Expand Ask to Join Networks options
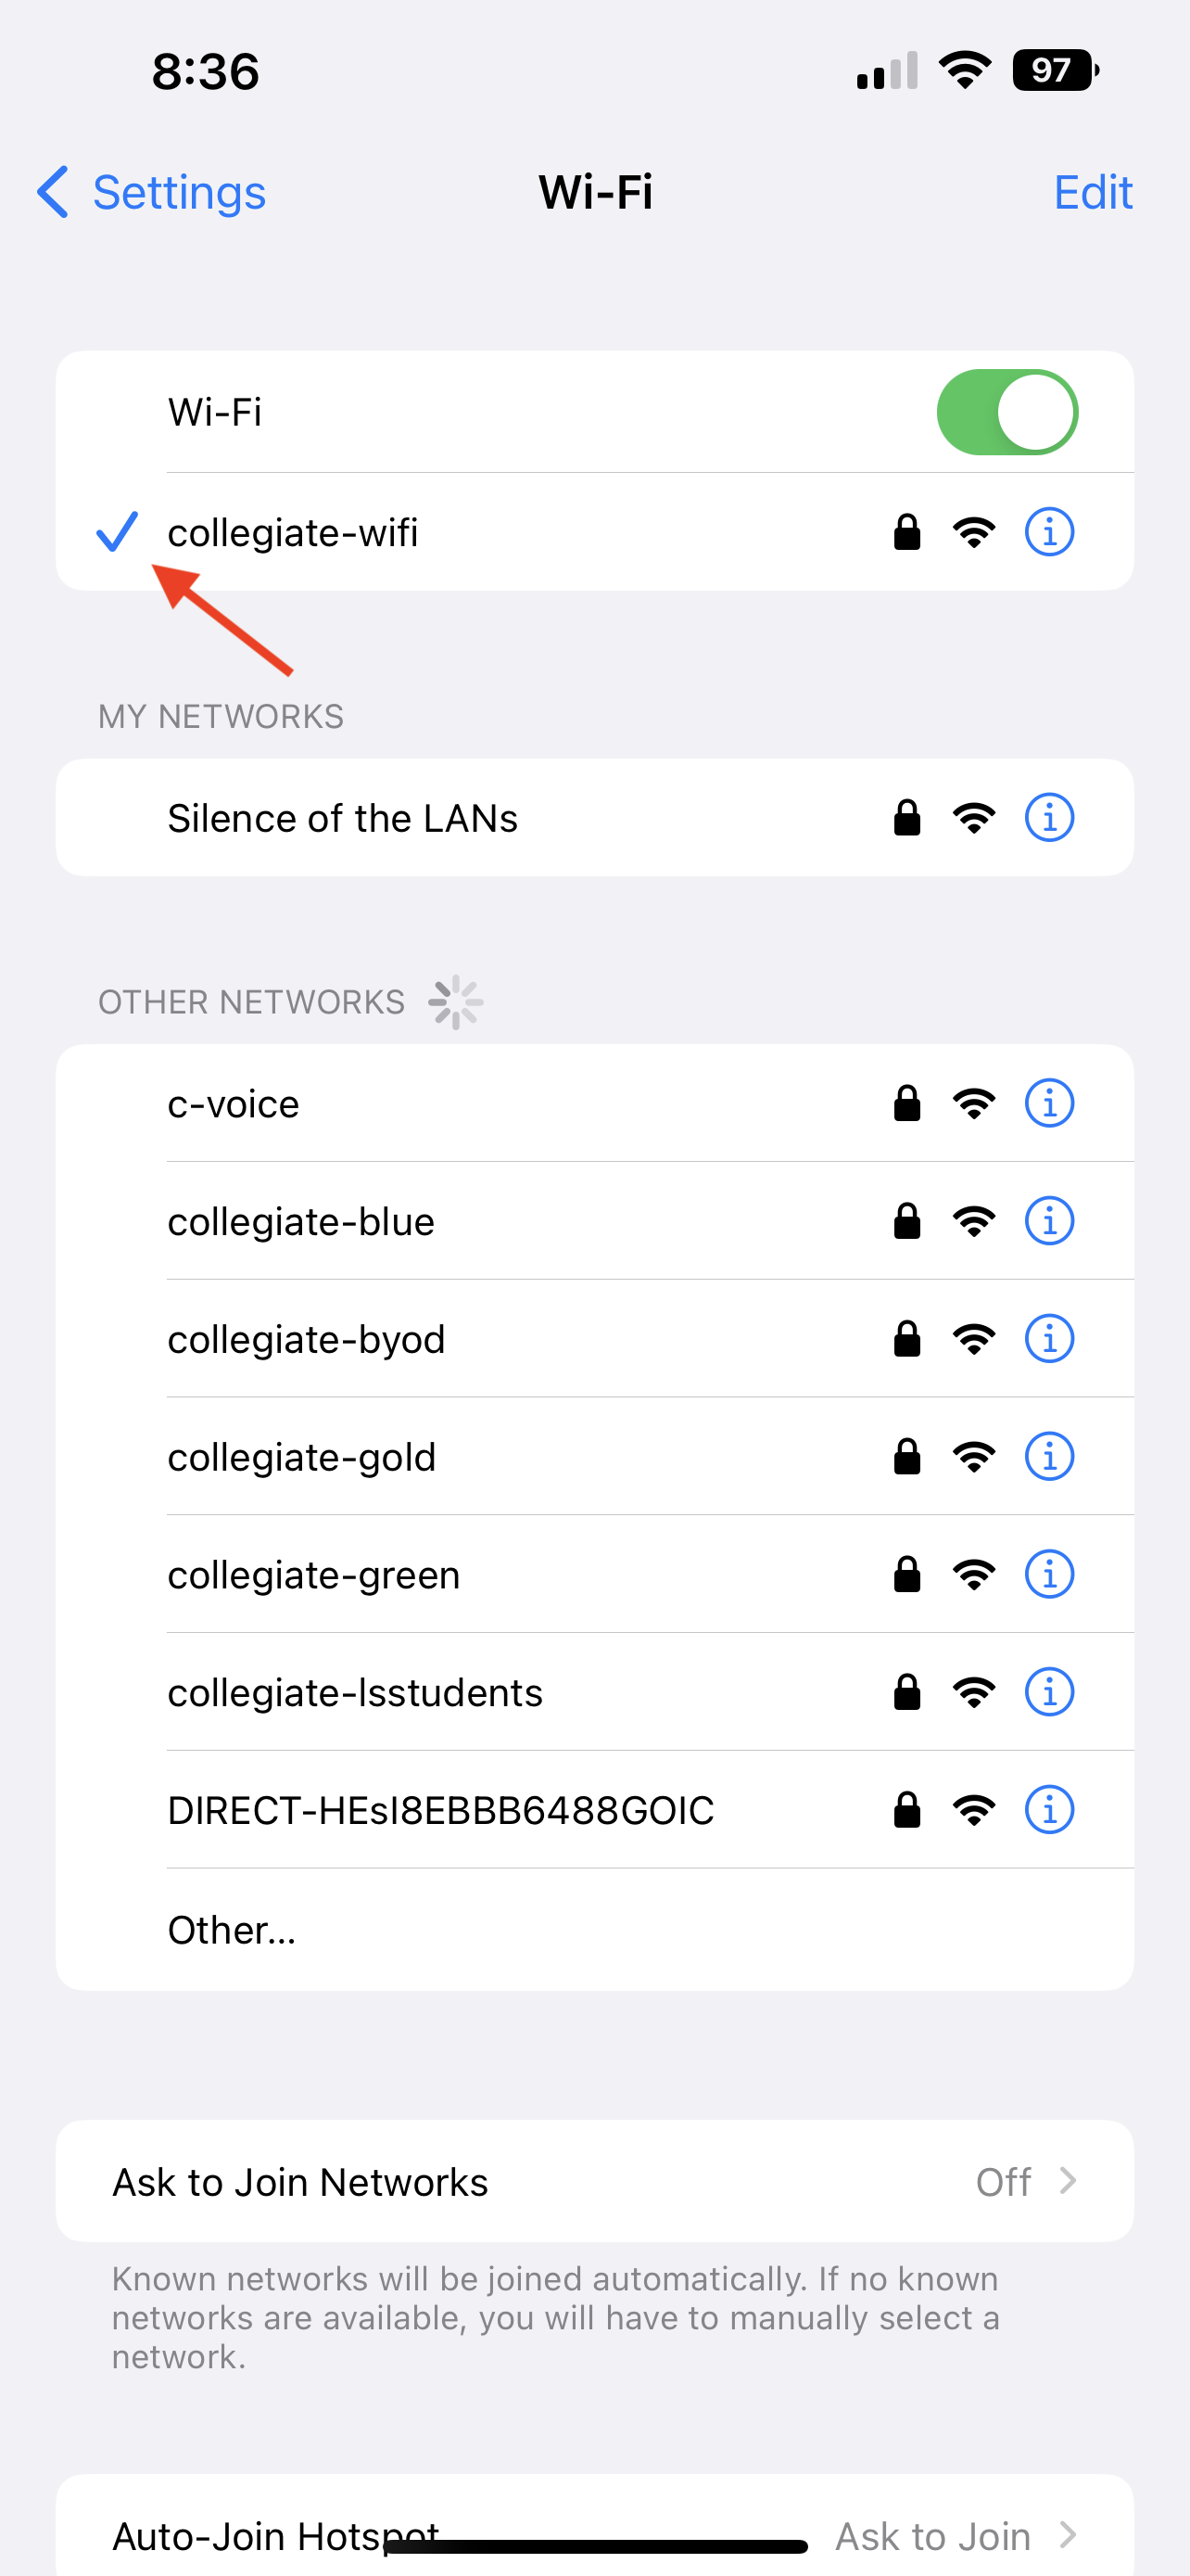 [x=594, y=2182]
